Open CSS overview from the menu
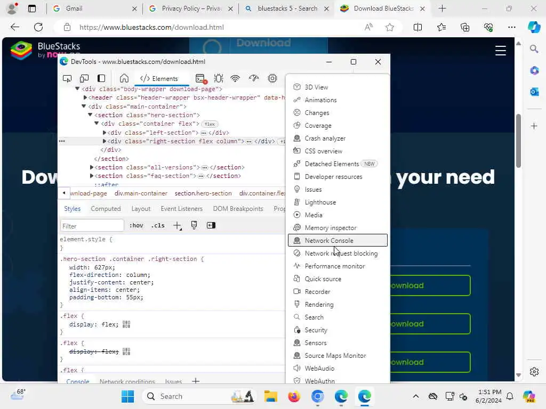Image resolution: width=546 pixels, height=409 pixels. 338,151
